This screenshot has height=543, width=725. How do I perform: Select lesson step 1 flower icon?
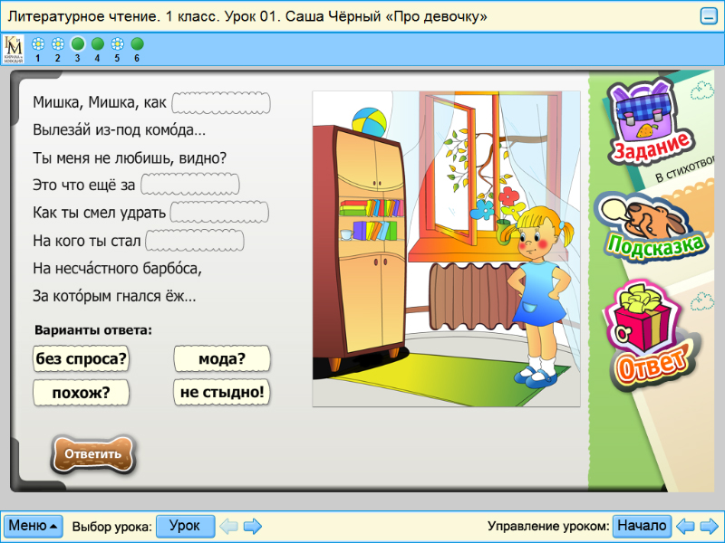click(x=37, y=42)
